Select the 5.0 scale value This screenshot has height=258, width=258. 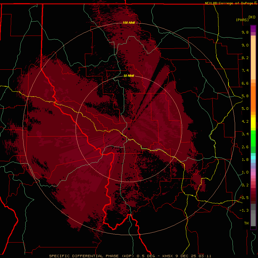[x=245, y=109]
